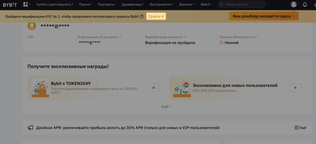This screenshot has height=144, width=316.
Task: Open Информация об аккаунте link
Action: 99,37
